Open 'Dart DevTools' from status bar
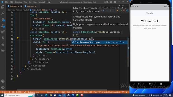This screenshot has height=97, width=173. click(76, 92)
